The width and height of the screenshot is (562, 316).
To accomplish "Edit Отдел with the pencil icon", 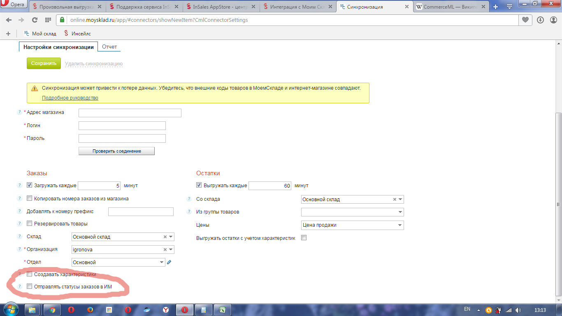I will tap(169, 262).
